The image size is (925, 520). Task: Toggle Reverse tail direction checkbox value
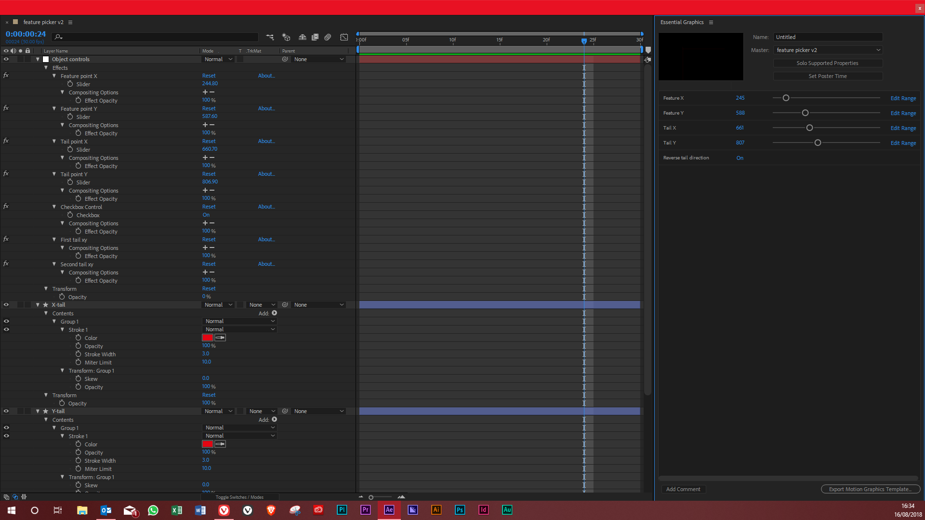740,158
